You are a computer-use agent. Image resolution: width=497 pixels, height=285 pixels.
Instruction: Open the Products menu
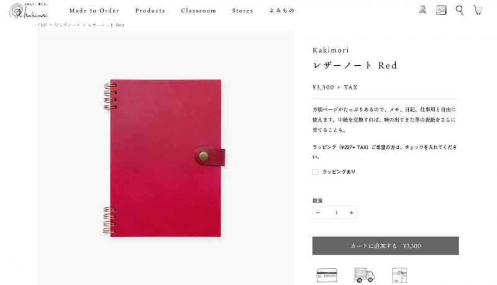coord(150,11)
